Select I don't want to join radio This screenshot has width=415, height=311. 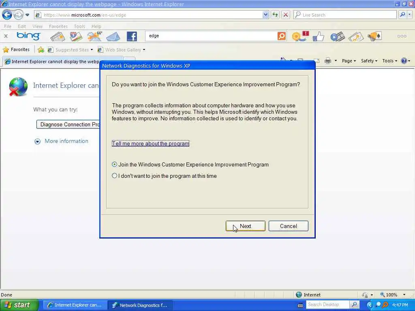tap(114, 176)
